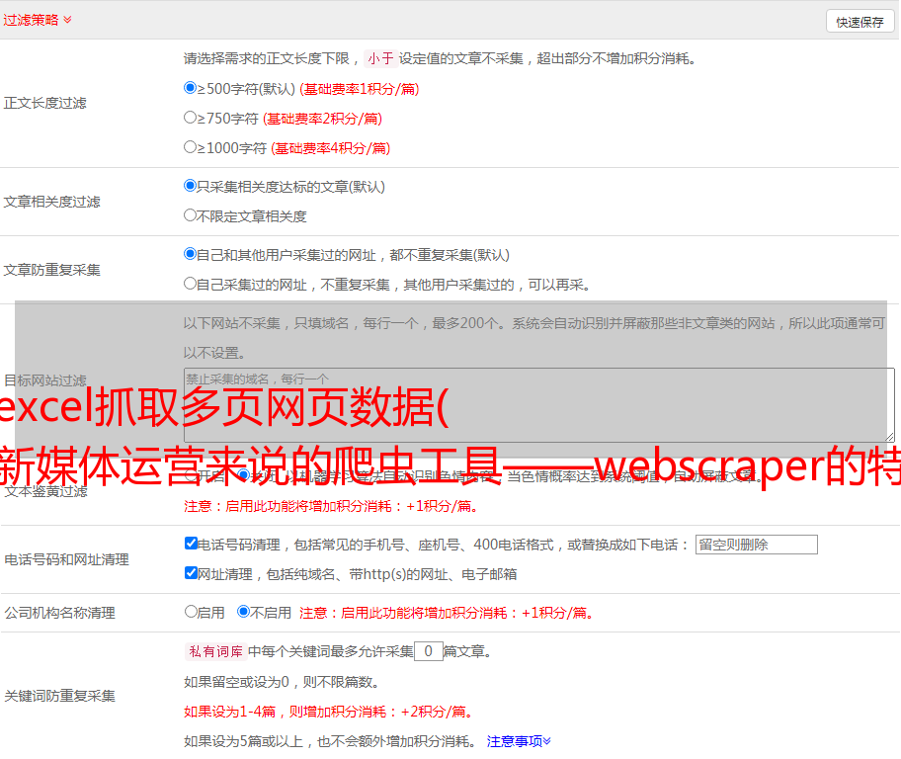Click the 小于 highlighted tag
Screen dimensions: 901x759
(x=380, y=58)
